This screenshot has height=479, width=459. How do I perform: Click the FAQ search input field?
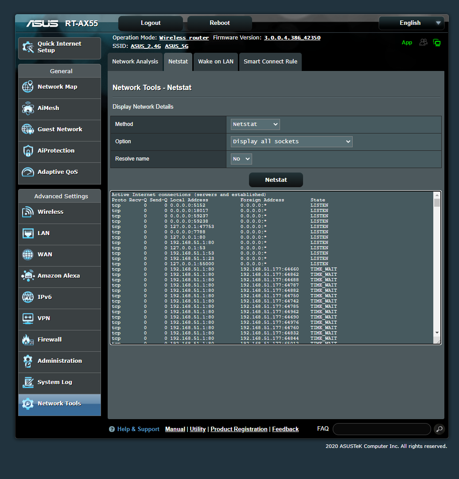click(381, 429)
